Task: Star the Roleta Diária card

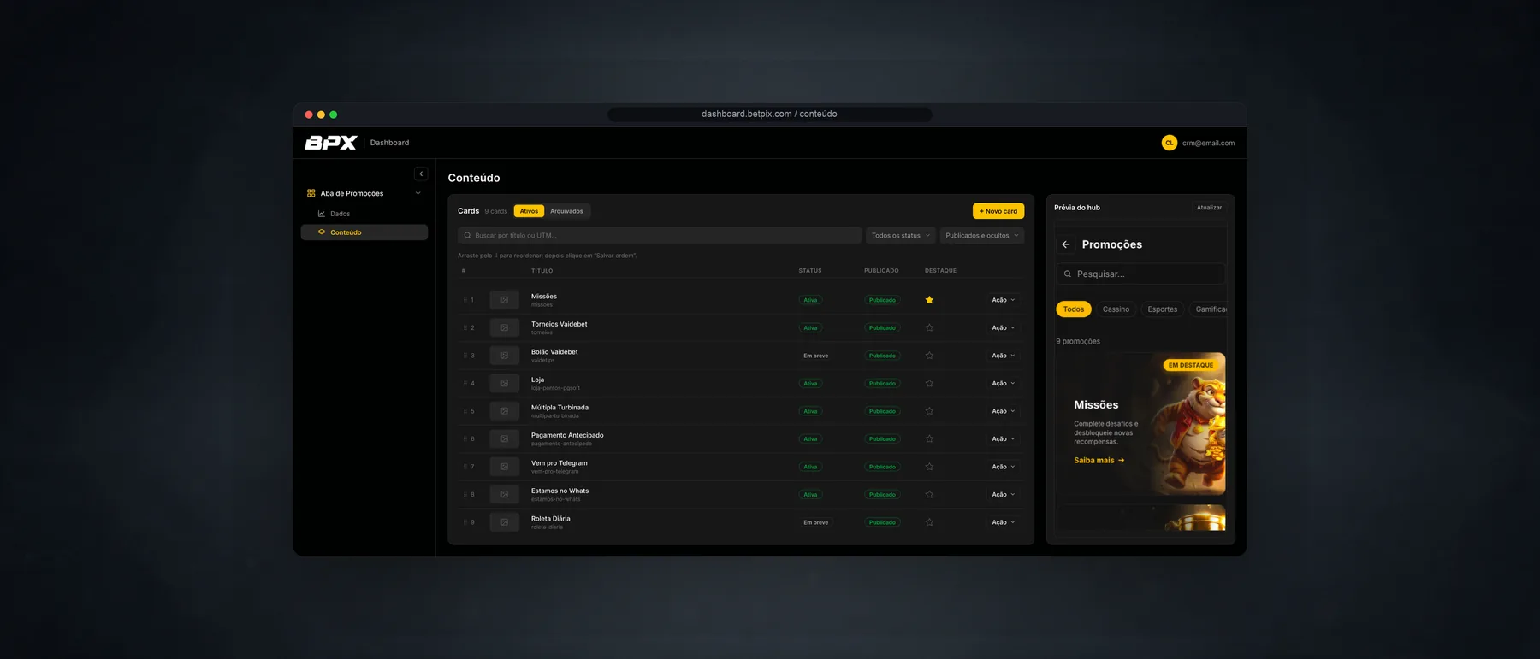Action: (929, 522)
